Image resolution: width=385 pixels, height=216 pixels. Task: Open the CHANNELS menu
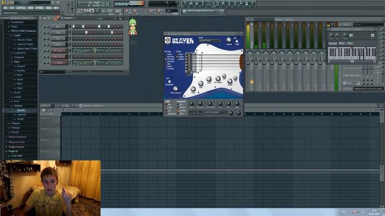(21, 8)
